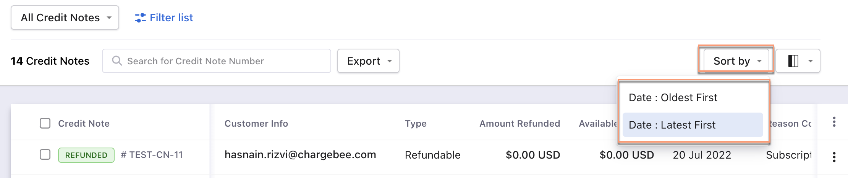
Task: Open the Sort by dropdown
Action: tap(736, 61)
